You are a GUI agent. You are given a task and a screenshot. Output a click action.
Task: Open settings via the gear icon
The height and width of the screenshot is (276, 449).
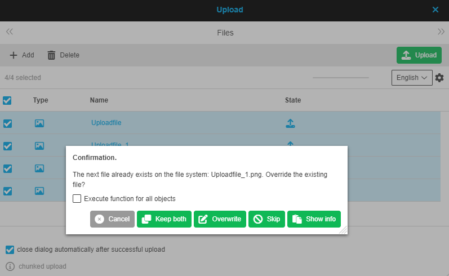[439, 78]
